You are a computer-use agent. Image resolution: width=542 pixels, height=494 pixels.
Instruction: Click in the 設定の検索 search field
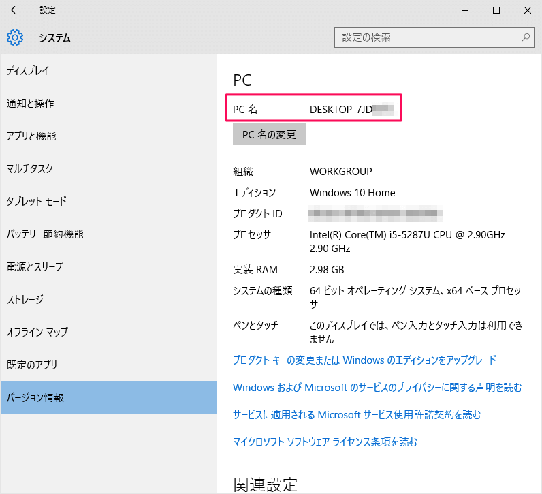(x=429, y=37)
